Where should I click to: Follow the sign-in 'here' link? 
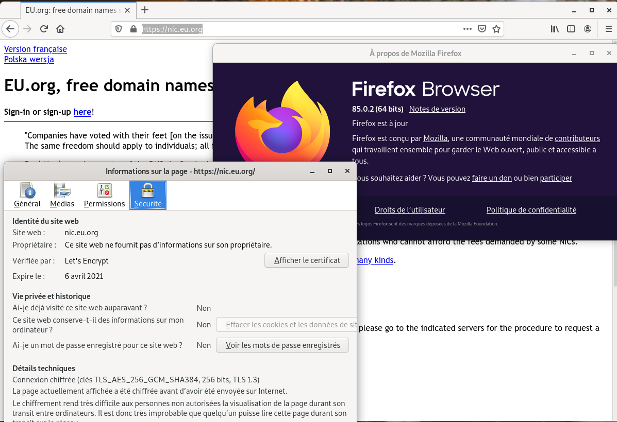coord(82,112)
